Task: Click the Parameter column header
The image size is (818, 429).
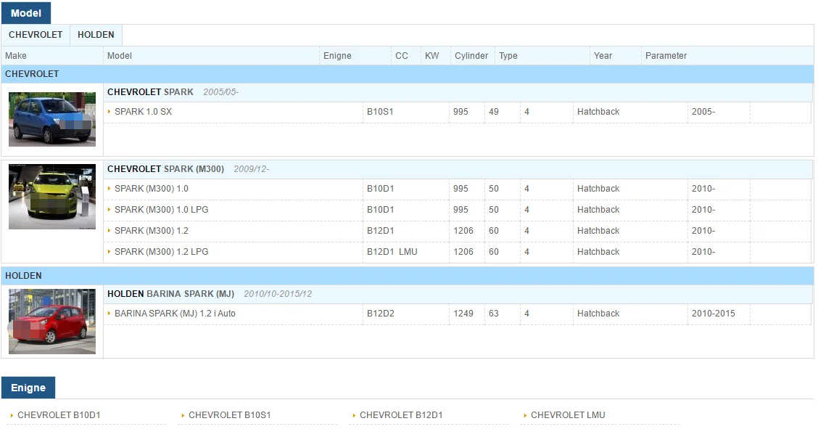Action: [x=666, y=56]
